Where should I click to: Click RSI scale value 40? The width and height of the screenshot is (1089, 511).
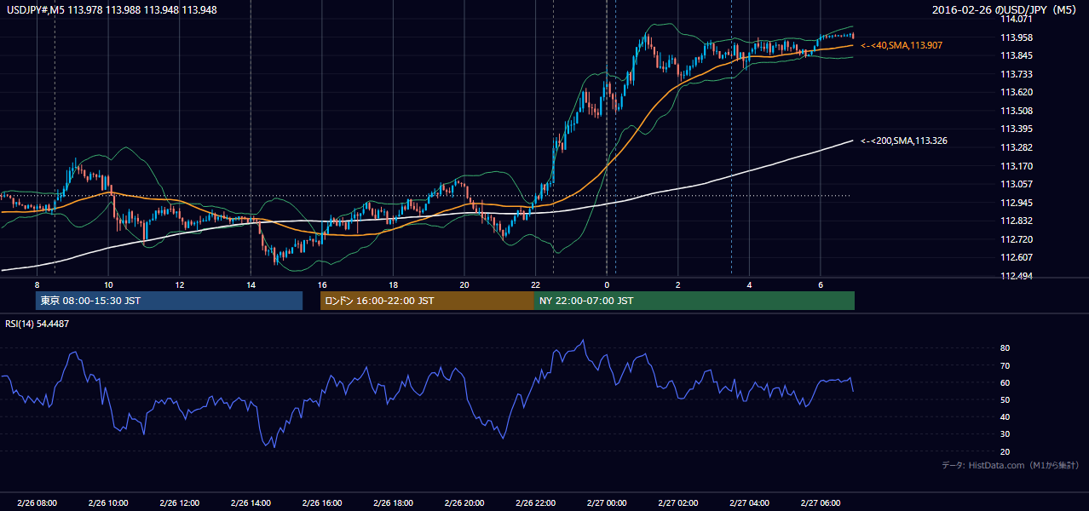[x=1005, y=416]
